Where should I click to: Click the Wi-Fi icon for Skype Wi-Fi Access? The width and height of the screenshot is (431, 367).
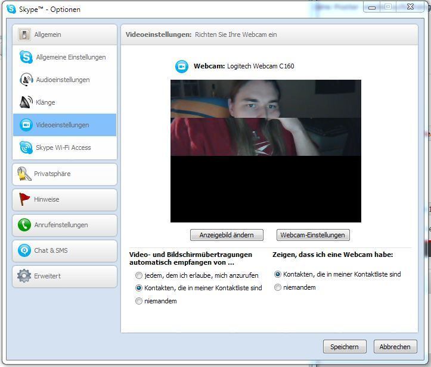point(26,148)
